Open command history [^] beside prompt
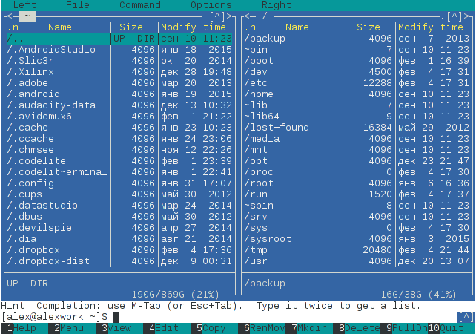Screen dimensions: 476x334 coord(466,317)
